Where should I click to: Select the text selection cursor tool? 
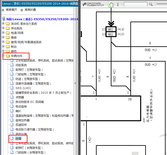coord(118,5)
